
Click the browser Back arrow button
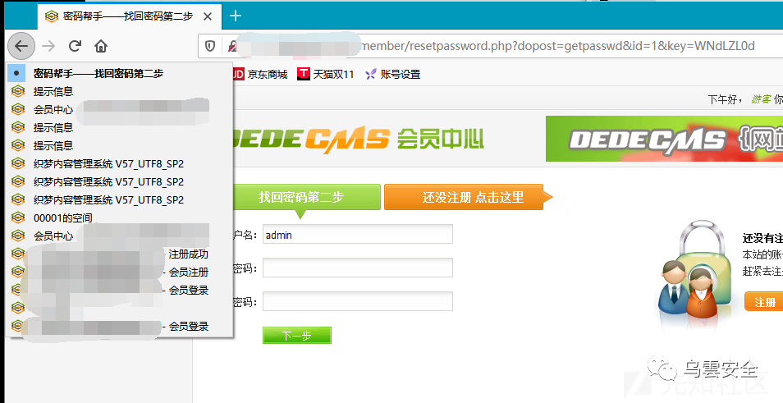21,46
